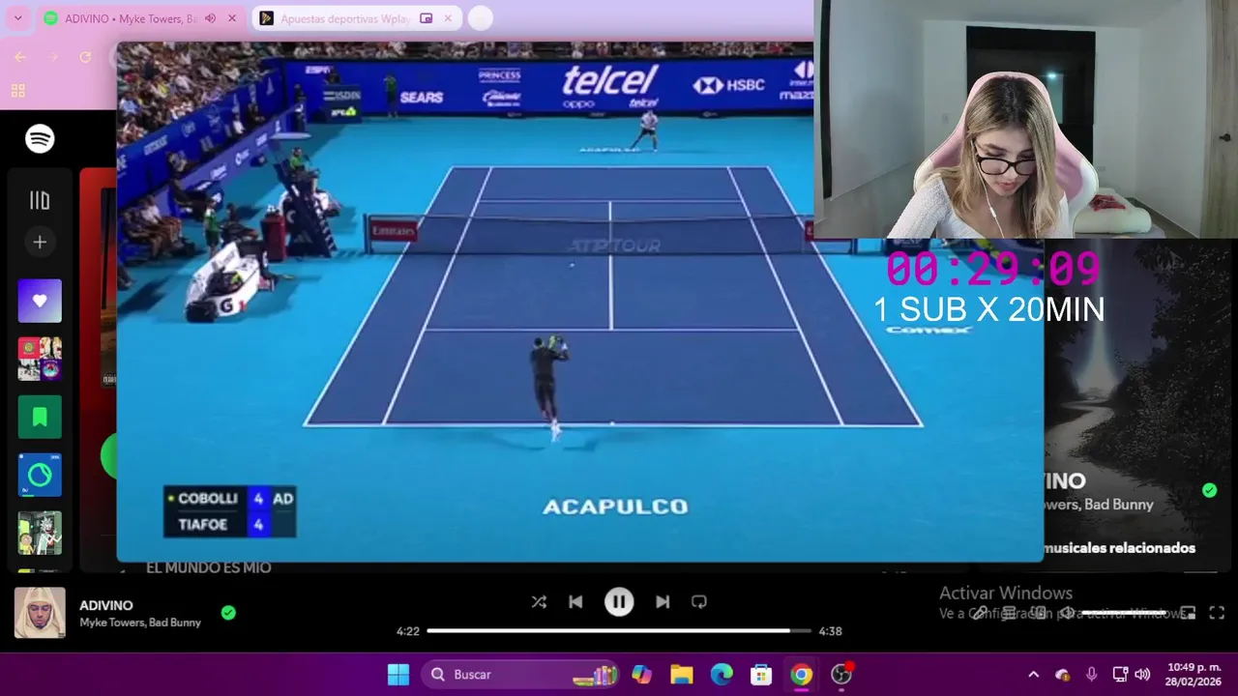Expand the hidden system tray icons
Viewport: 1238px width, 696px height.
click(x=1033, y=675)
